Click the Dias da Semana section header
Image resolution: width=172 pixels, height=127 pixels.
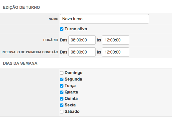pyautogui.click(x=20, y=63)
